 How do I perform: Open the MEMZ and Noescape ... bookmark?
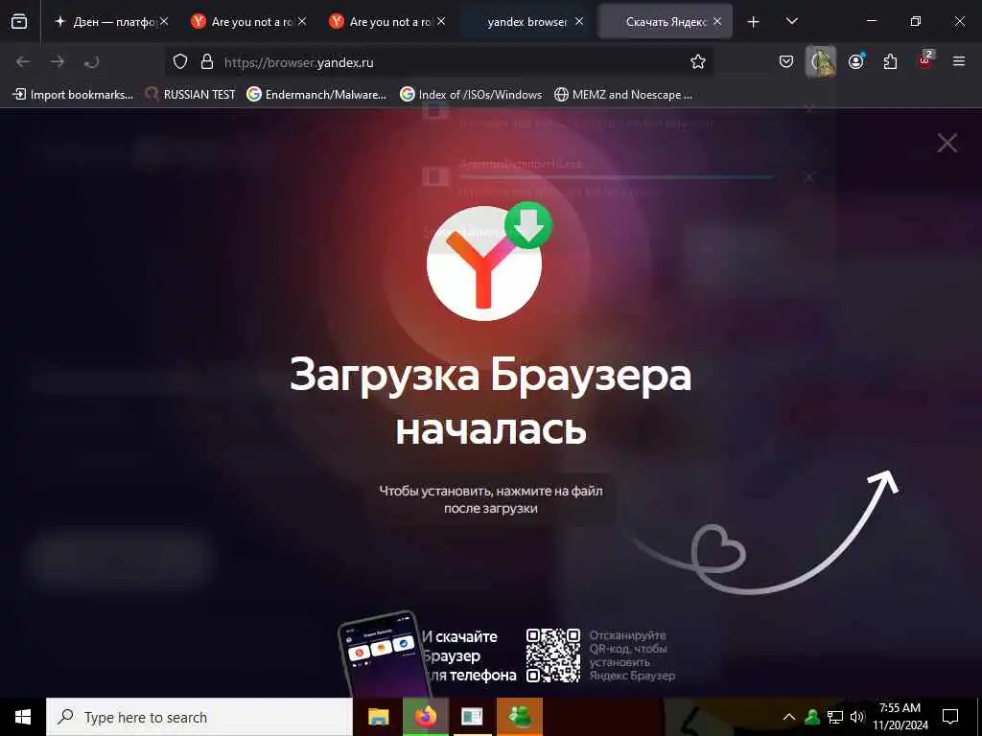point(623,95)
